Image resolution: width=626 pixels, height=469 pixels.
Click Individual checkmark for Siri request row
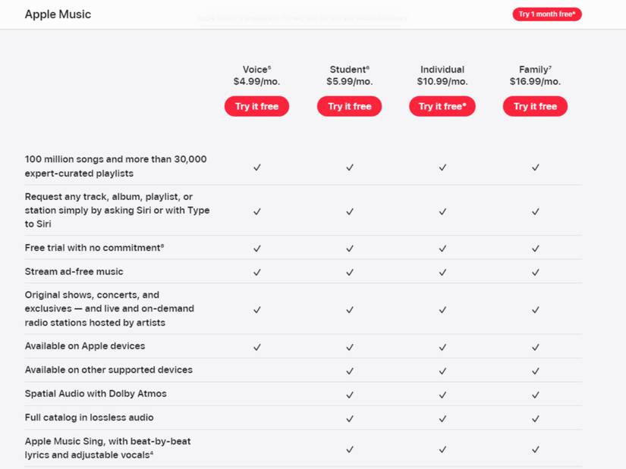(442, 211)
